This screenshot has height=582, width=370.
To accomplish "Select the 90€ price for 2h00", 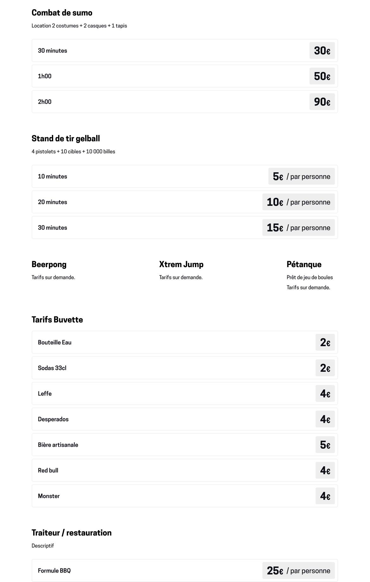I will [x=322, y=102].
